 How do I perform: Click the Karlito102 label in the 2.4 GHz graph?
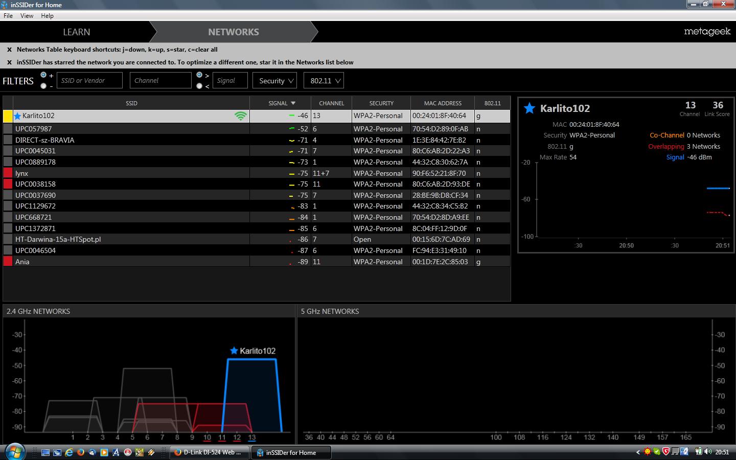tap(258, 351)
